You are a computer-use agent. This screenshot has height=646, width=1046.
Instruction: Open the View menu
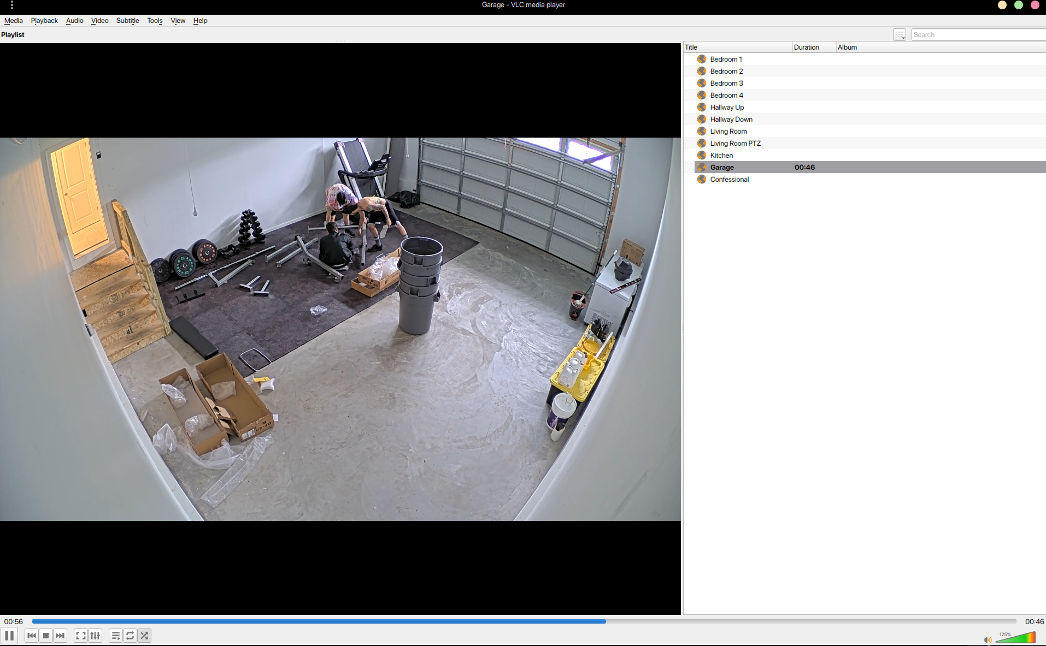pyautogui.click(x=178, y=21)
